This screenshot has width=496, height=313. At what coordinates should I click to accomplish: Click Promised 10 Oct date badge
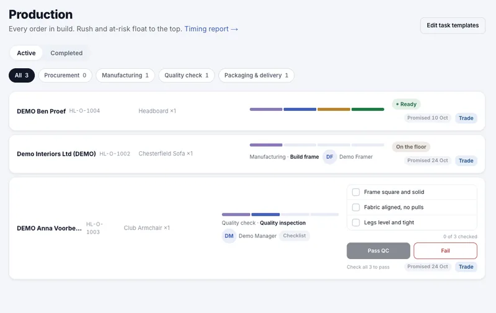427,118
